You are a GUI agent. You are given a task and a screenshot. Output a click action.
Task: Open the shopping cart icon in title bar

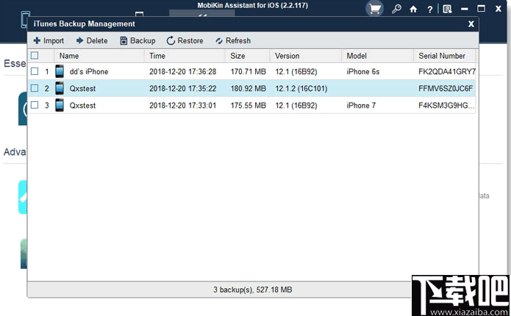tap(375, 9)
